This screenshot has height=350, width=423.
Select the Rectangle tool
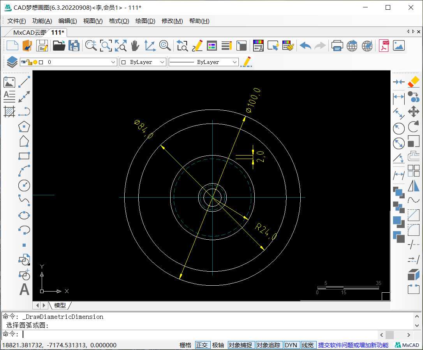(24, 156)
